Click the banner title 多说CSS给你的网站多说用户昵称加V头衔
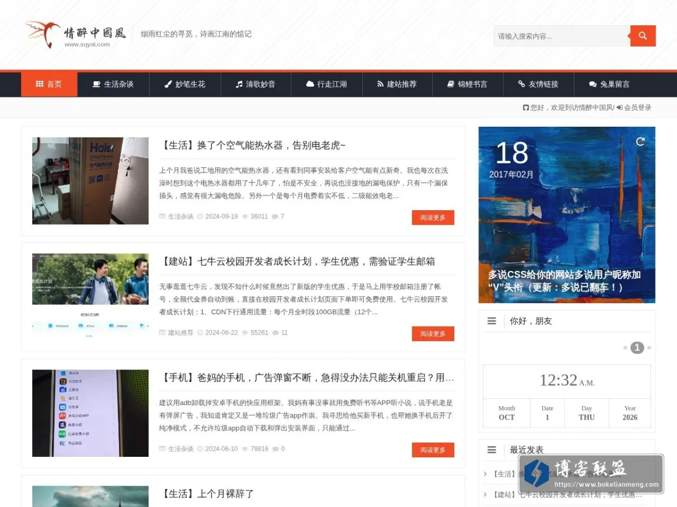677x507 pixels. coord(564,281)
